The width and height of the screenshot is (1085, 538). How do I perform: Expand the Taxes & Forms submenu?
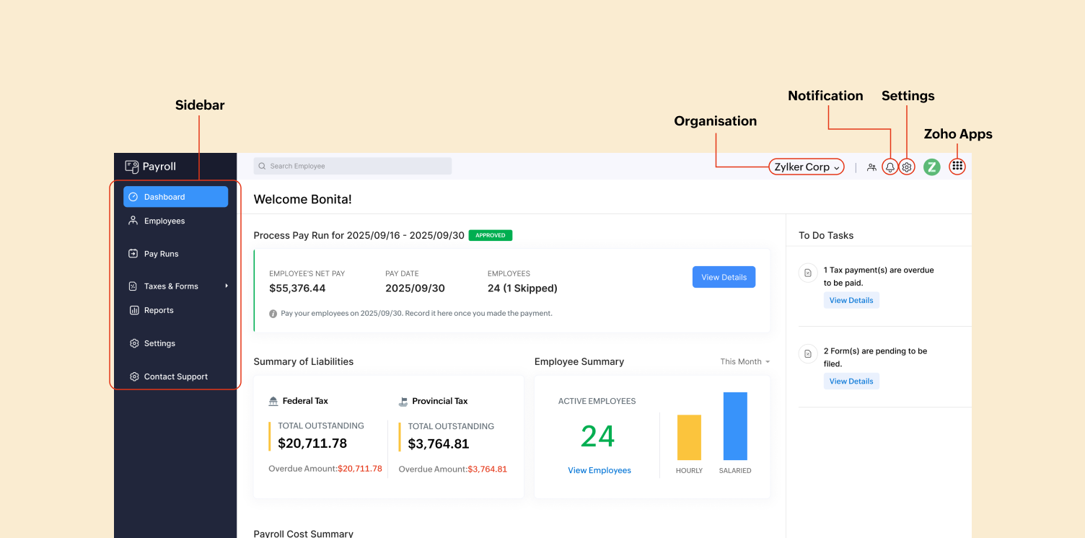(226, 286)
